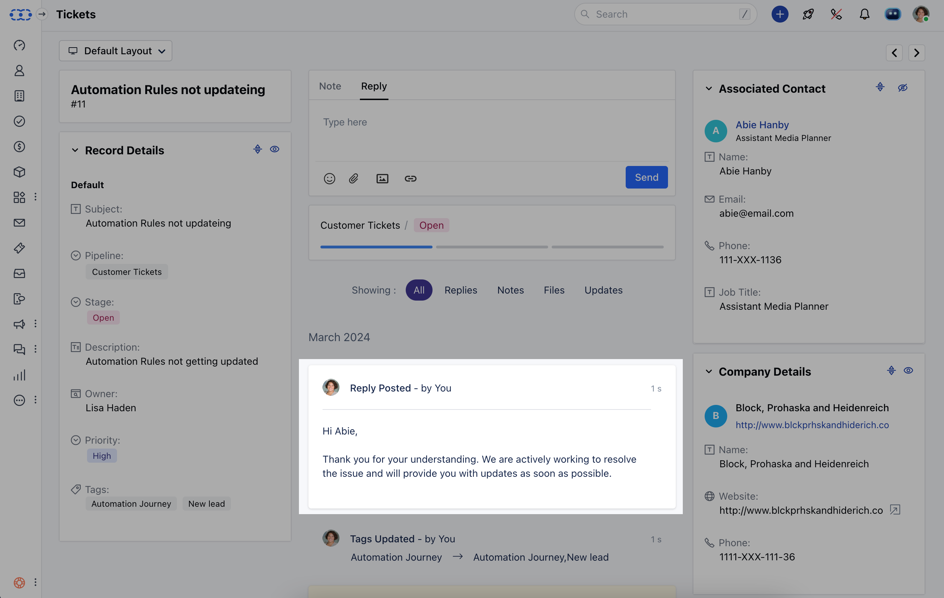The height and width of the screenshot is (598, 944).
Task: Open Deals dollar icon in sidebar
Action: pyautogui.click(x=19, y=147)
